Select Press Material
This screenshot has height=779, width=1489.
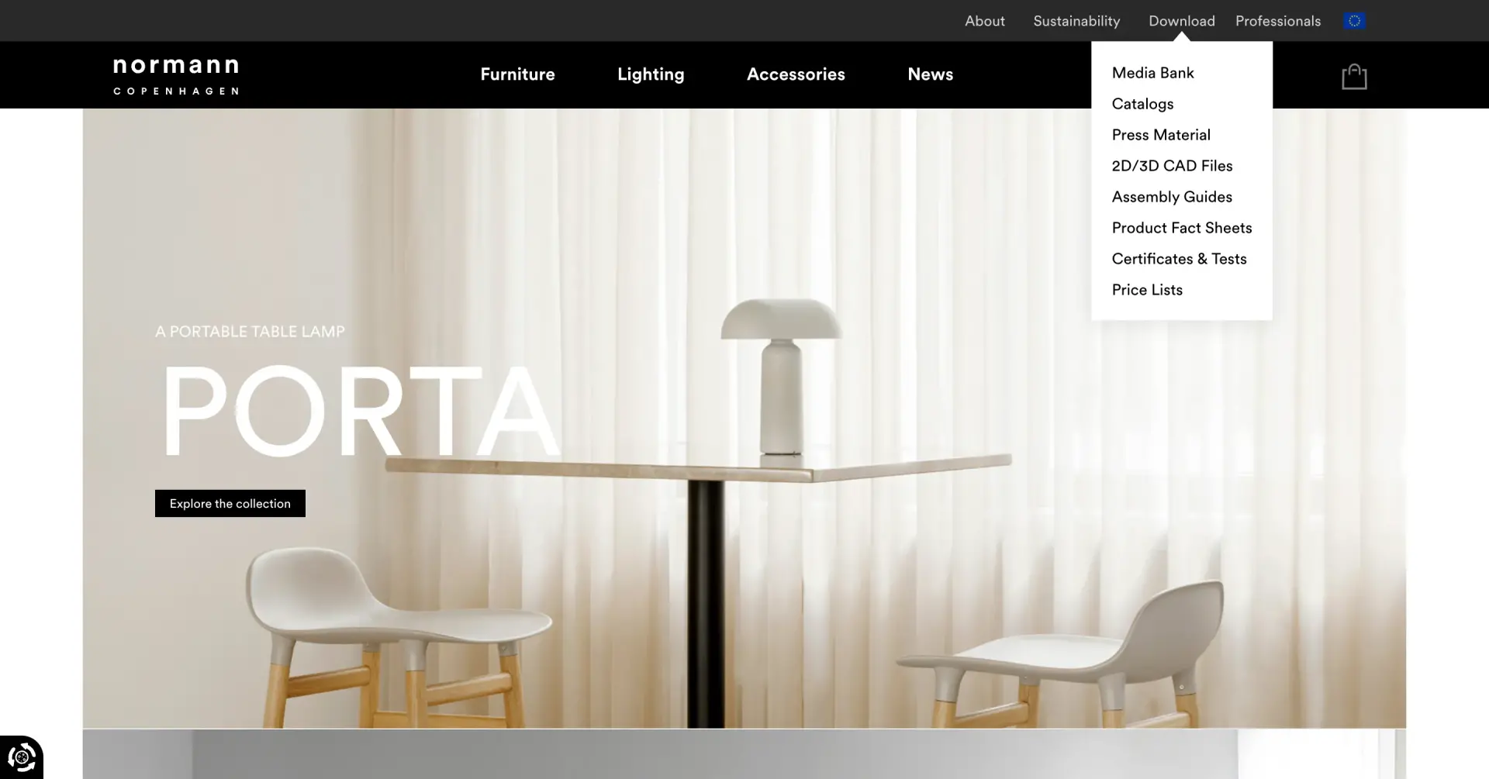click(x=1161, y=134)
